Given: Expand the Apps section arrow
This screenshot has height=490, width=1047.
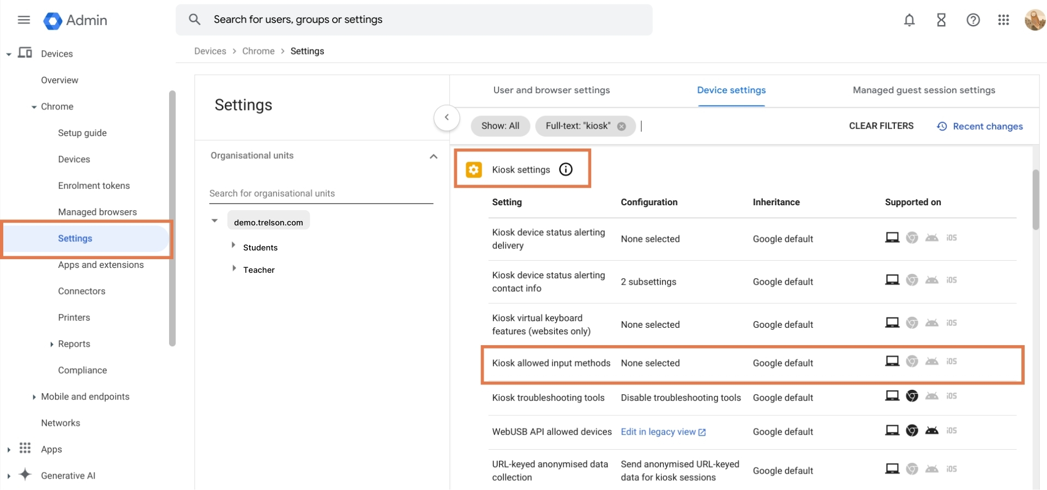Looking at the screenshot, I should (x=8, y=450).
